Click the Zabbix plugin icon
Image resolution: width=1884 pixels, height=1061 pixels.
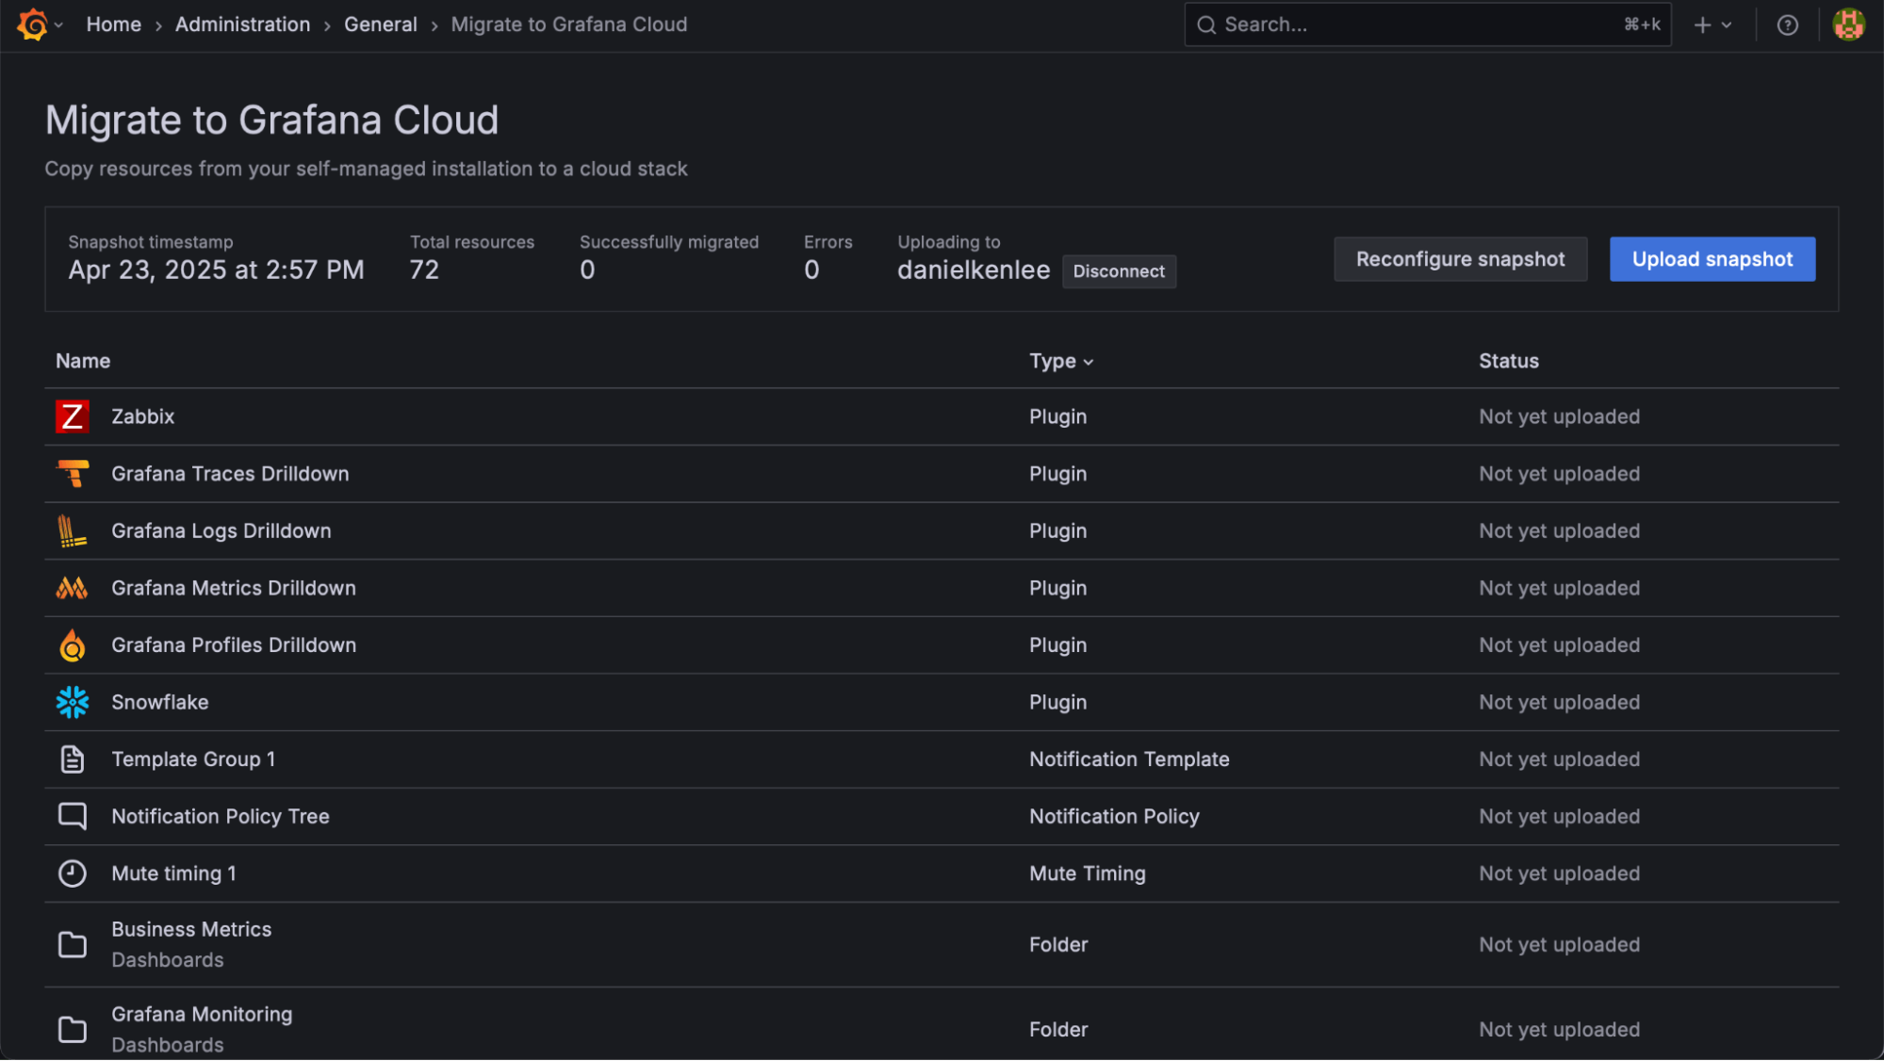coord(73,416)
